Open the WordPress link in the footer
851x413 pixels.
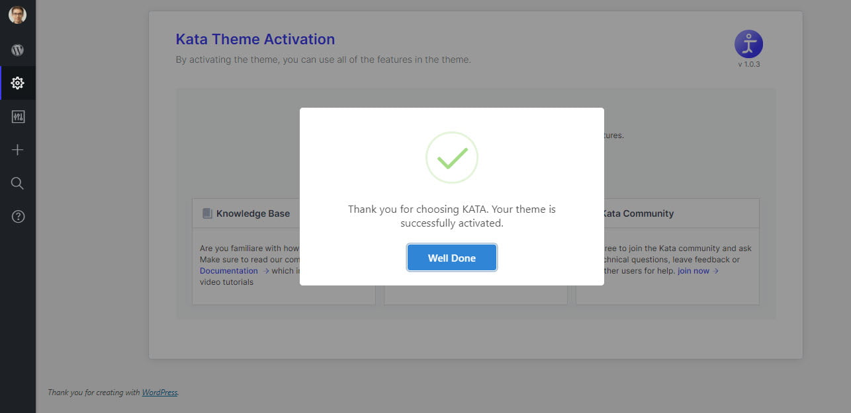tap(159, 393)
